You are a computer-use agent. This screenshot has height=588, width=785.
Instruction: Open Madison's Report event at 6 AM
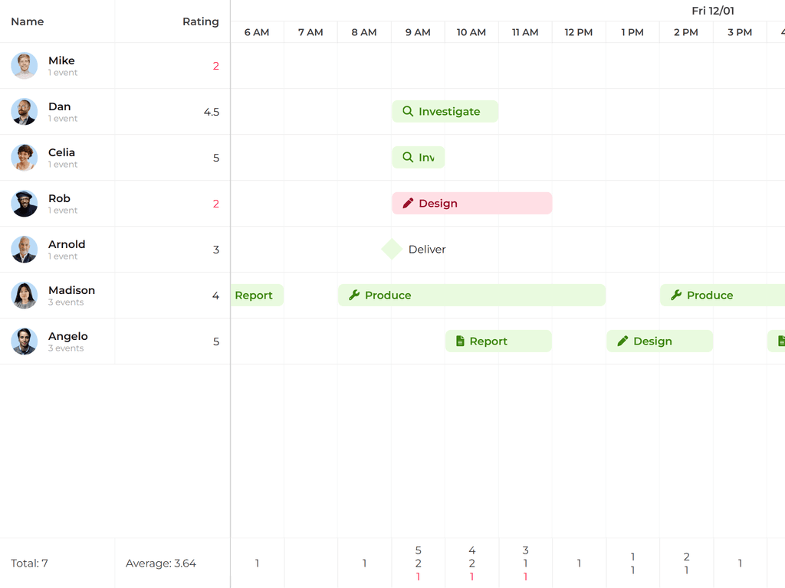tap(255, 296)
